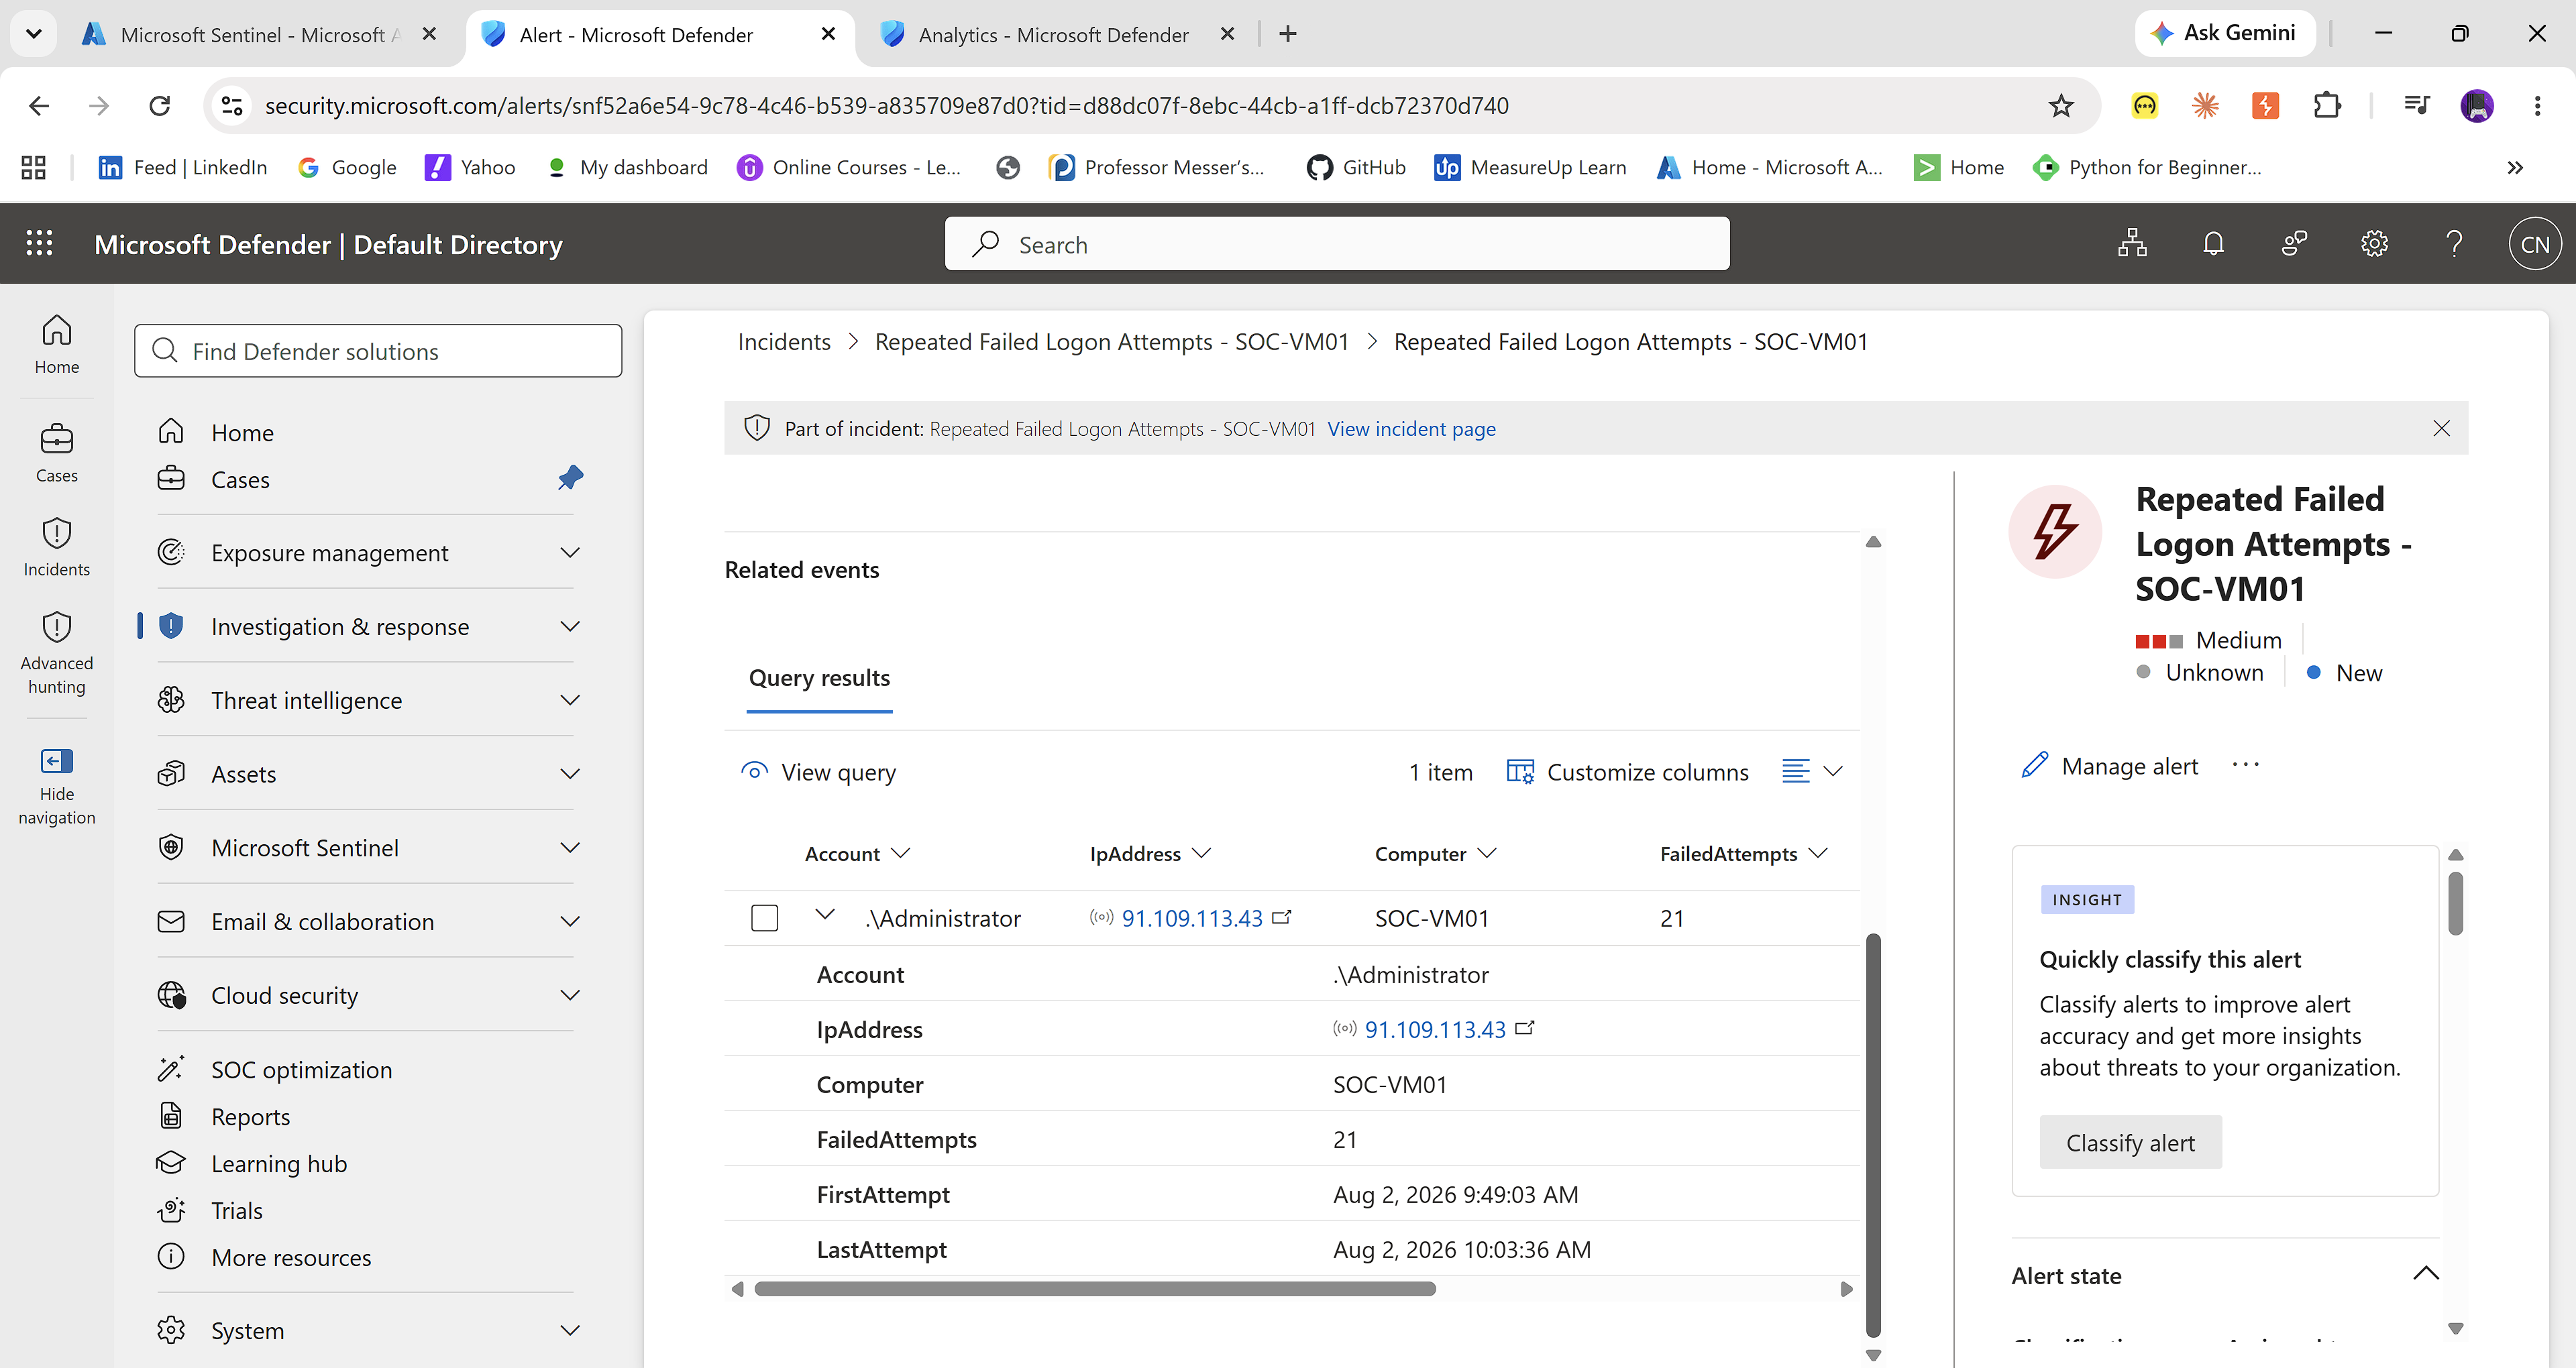
Task: Click the Hide navigation icon
Action: [x=57, y=761]
